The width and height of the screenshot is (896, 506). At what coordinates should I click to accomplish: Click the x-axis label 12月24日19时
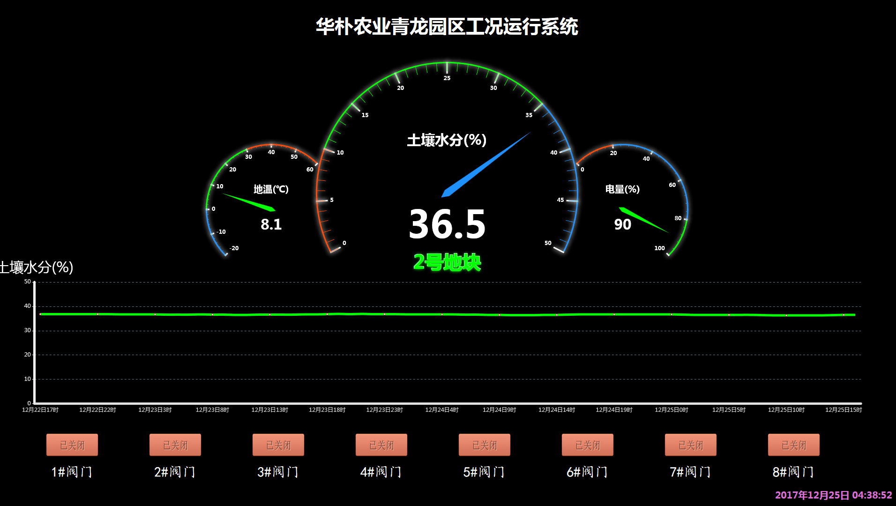(614, 410)
